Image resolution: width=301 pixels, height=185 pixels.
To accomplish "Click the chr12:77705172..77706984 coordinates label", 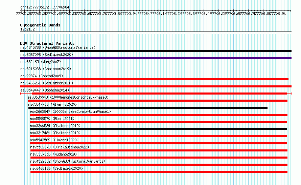I will 45,7.
